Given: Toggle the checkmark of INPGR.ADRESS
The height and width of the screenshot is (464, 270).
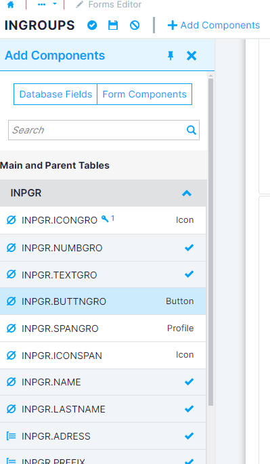Looking at the screenshot, I should 189,436.
